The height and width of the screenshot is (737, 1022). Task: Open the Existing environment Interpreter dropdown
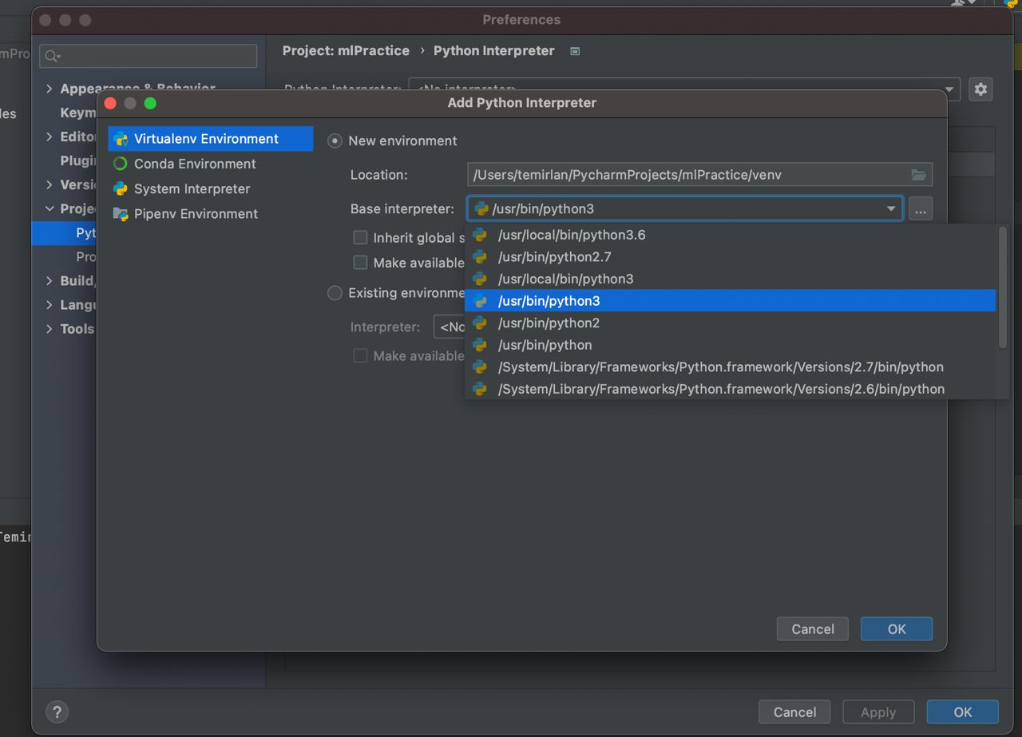(x=450, y=327)
